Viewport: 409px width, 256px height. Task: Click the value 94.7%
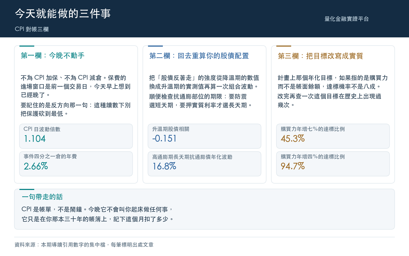click(293, 166)
